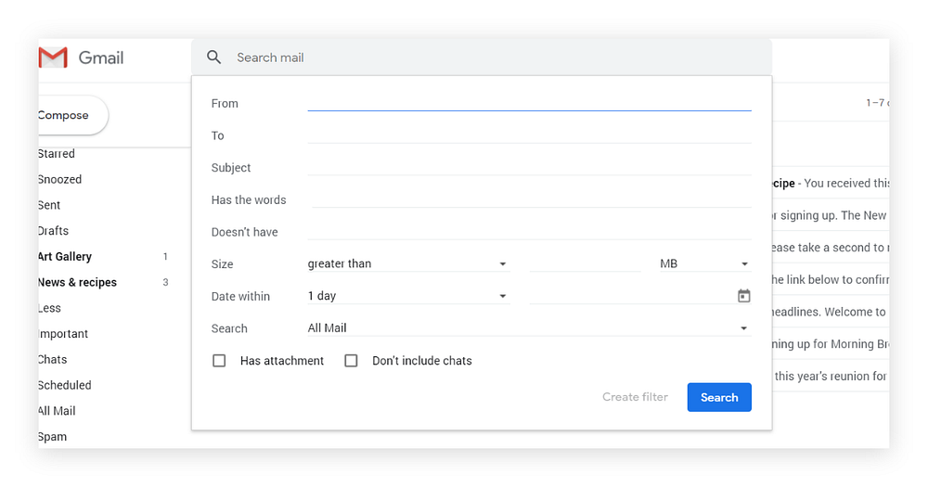This screenshot has height=487, width=928.
Task: Open the MB size unit dropdown
Action: tap(704, 264)
